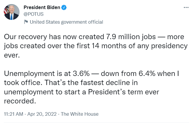Click the United States government official label
The image size is (193, 123).
pos(66,22)
